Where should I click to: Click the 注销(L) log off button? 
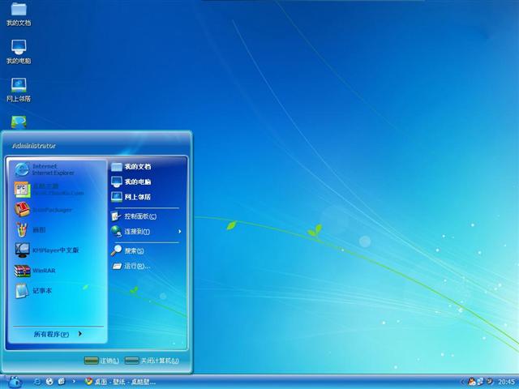[101, 361]
